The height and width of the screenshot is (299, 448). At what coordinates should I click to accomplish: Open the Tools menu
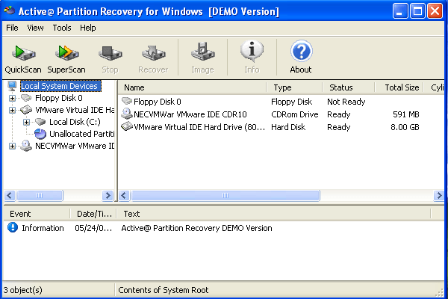pyautogui.click(x=62, y=28)
